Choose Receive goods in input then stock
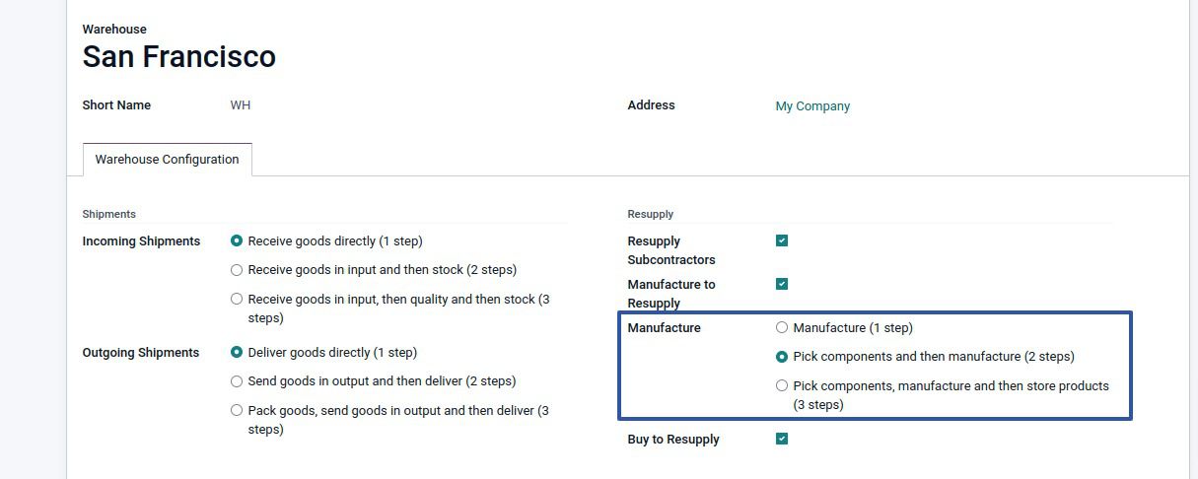 click(237, 270)
